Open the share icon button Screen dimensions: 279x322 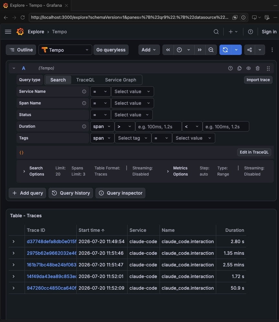click(x=250, y=50)
